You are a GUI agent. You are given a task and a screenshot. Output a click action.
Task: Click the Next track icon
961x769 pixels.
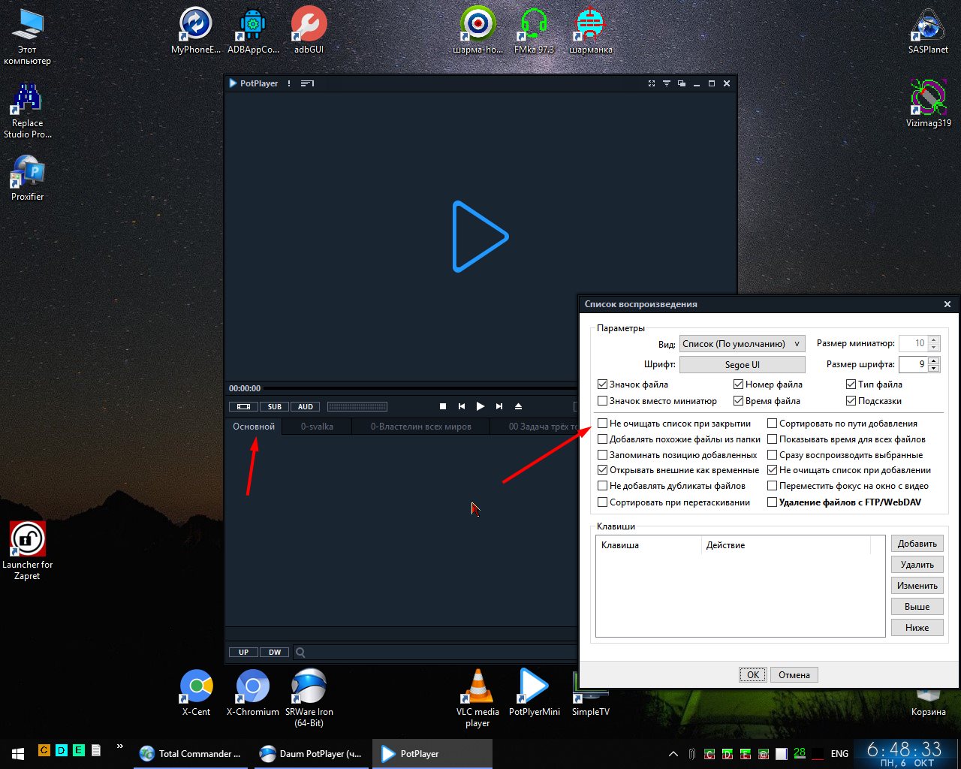pyautogui.click(x=499, y=406)
